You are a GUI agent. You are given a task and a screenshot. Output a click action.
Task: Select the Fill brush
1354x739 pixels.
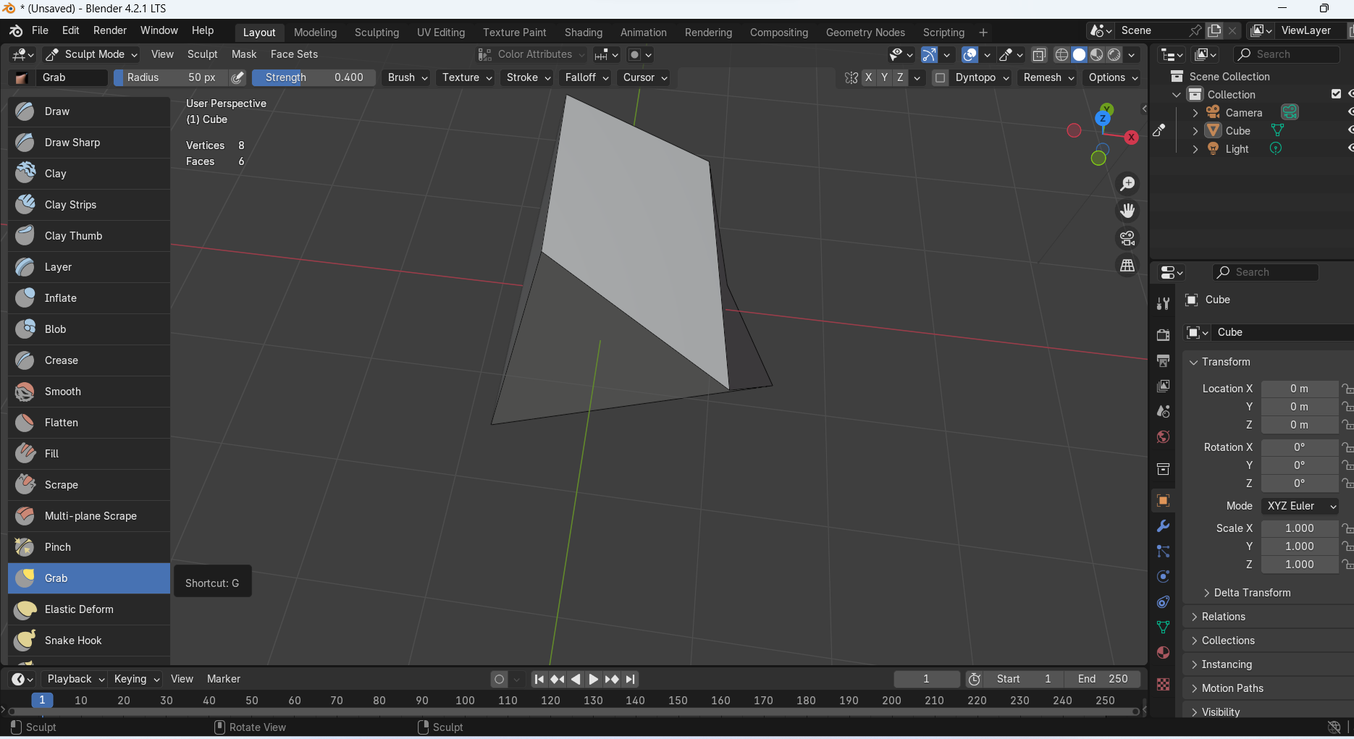[x=89, y=454]
